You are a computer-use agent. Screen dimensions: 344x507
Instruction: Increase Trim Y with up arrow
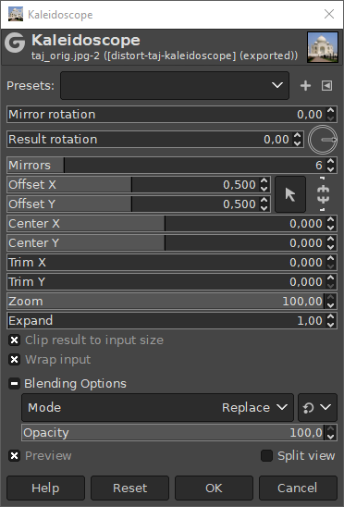(x=330, y=278)
